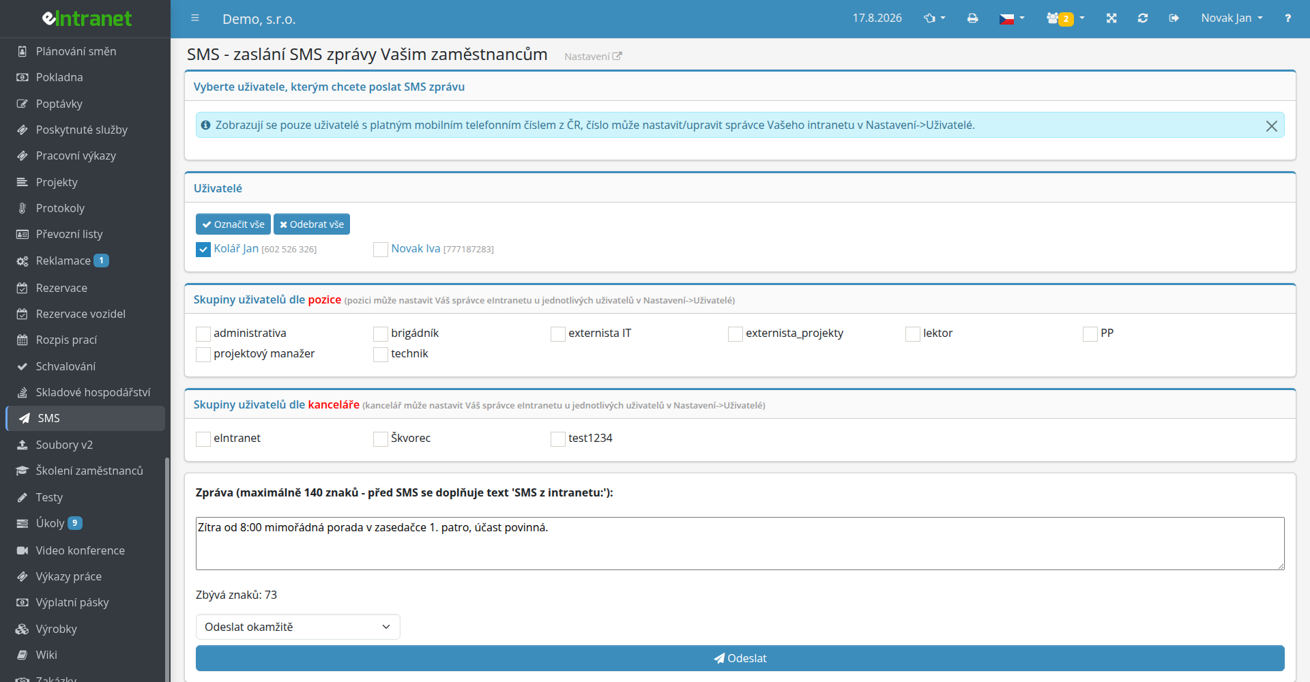Close the blue info alert
The image size is (1310, 682).
[1272, 126]
